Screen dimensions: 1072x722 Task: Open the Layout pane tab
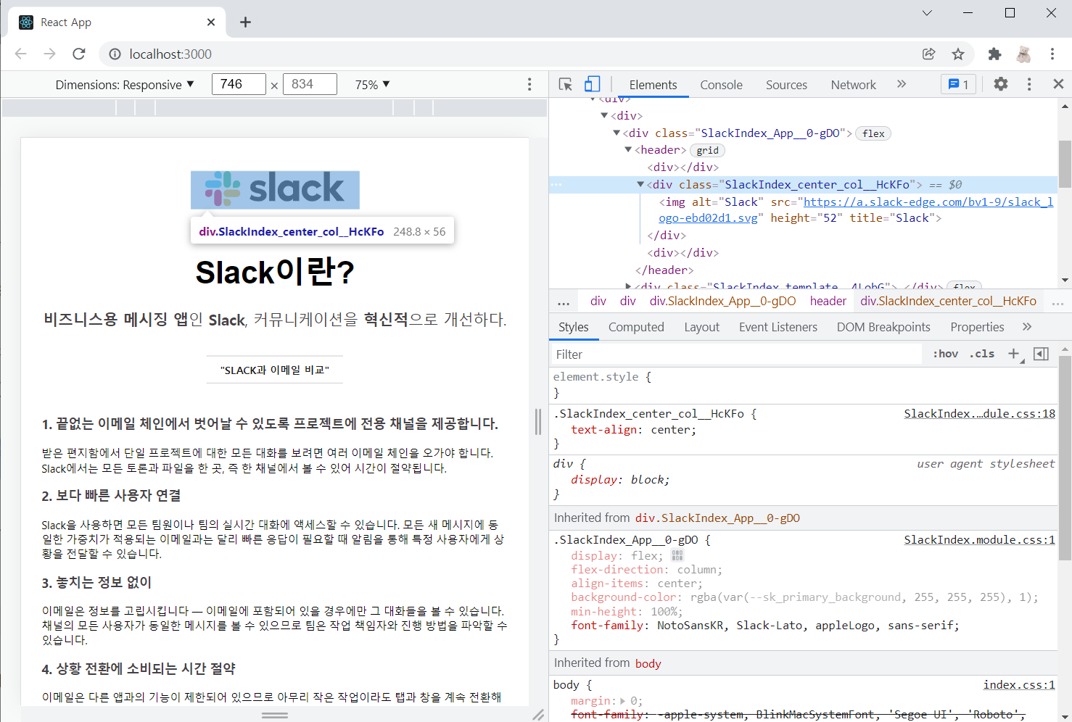pyautogui.click(x=701, y=327)
